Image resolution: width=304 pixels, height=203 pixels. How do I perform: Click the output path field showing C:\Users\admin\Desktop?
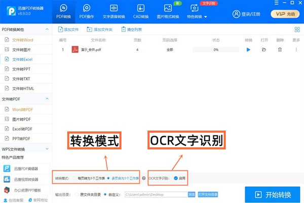click(155, 194)
